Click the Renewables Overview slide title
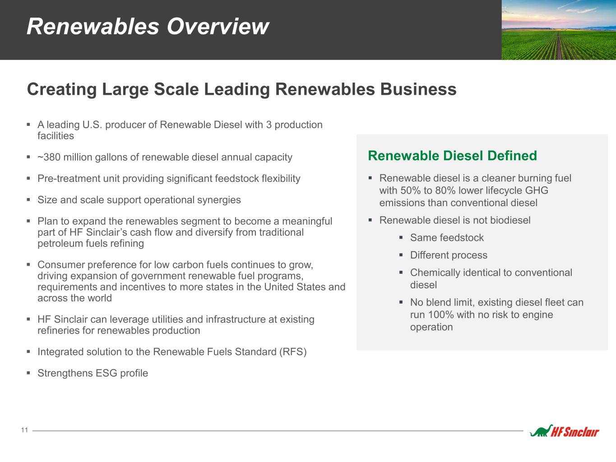616x462 pixels. 148,26
